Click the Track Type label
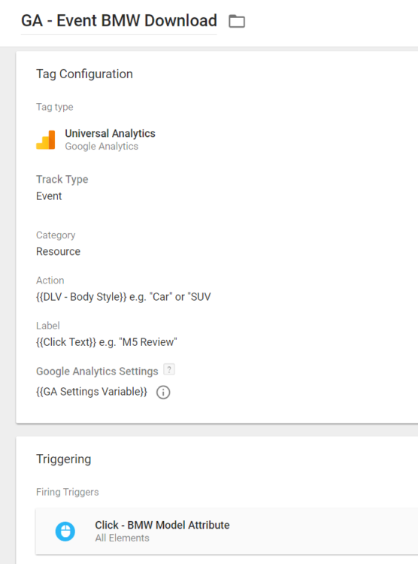 point(62,180)
